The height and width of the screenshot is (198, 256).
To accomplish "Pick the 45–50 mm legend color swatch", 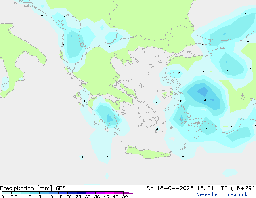I will pyautogui.click(x=119, y=193).
